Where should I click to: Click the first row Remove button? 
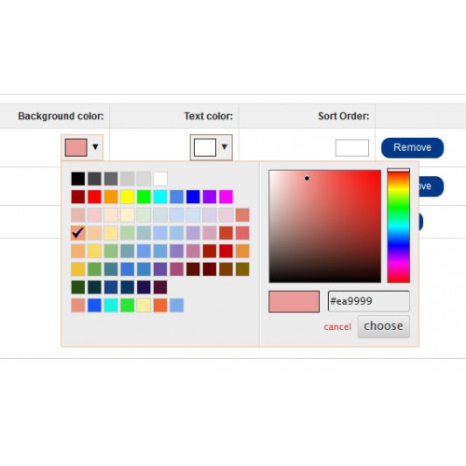click(413, 147)
